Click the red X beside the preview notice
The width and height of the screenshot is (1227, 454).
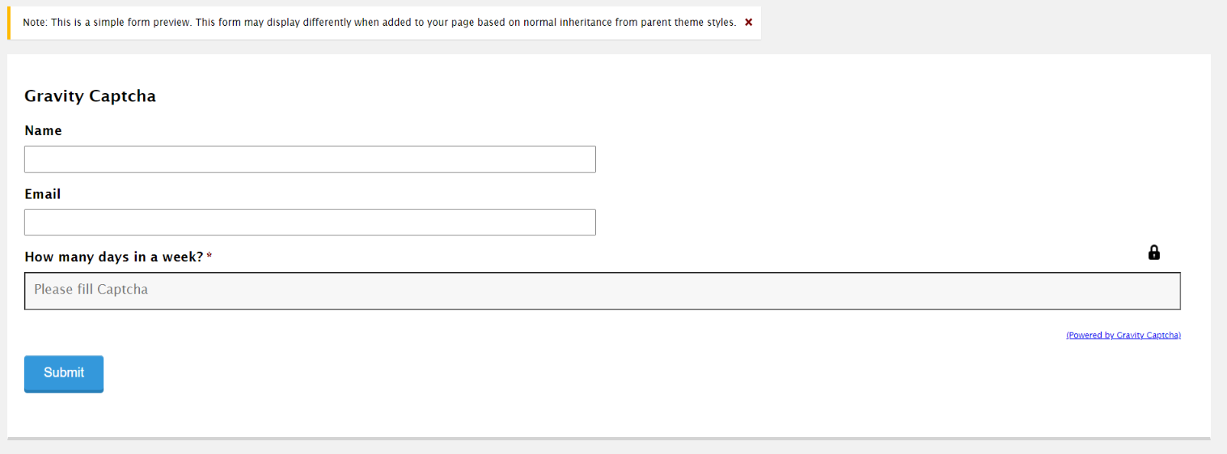tap(748, 23)
